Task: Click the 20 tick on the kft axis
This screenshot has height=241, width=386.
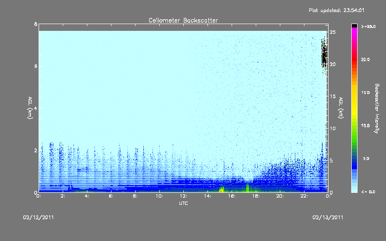Action: pyautogui.click(x=332, y=64)
